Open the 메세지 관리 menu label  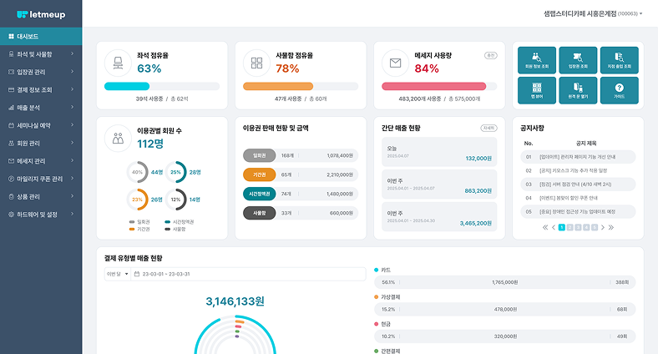31,161
